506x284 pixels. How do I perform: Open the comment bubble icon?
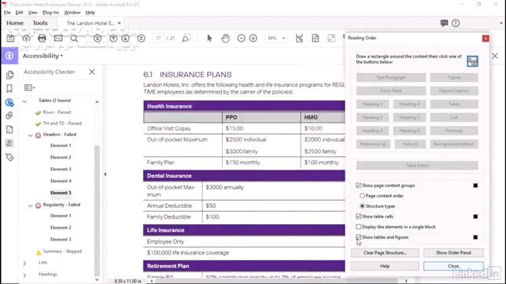(444, 23)
